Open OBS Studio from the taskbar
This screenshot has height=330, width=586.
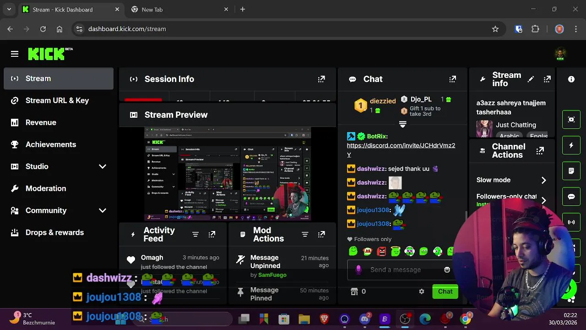pos(405,319)
